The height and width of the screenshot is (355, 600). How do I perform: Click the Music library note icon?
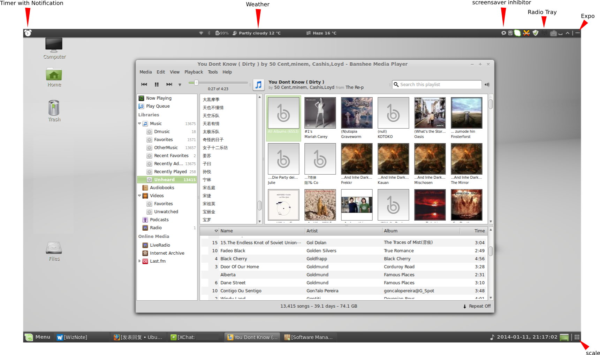pyautogui.click(x=145, y=124)
